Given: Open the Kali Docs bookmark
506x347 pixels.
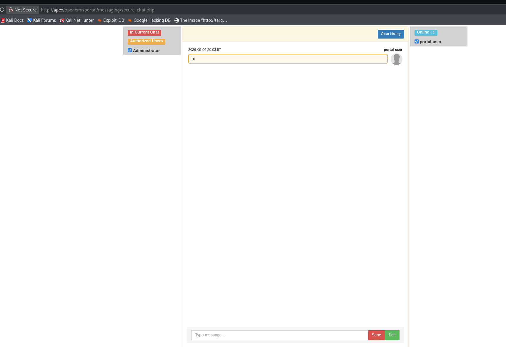Looking at the screenshot, I should [x=12, y=20].
